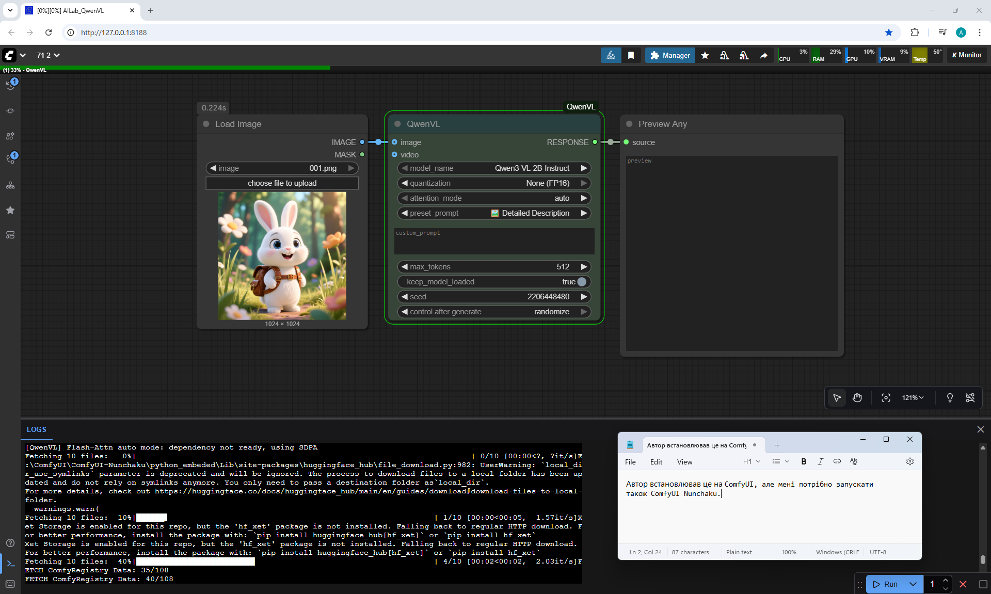
Task: Click choose file to upload button
Action: point(282,183)
